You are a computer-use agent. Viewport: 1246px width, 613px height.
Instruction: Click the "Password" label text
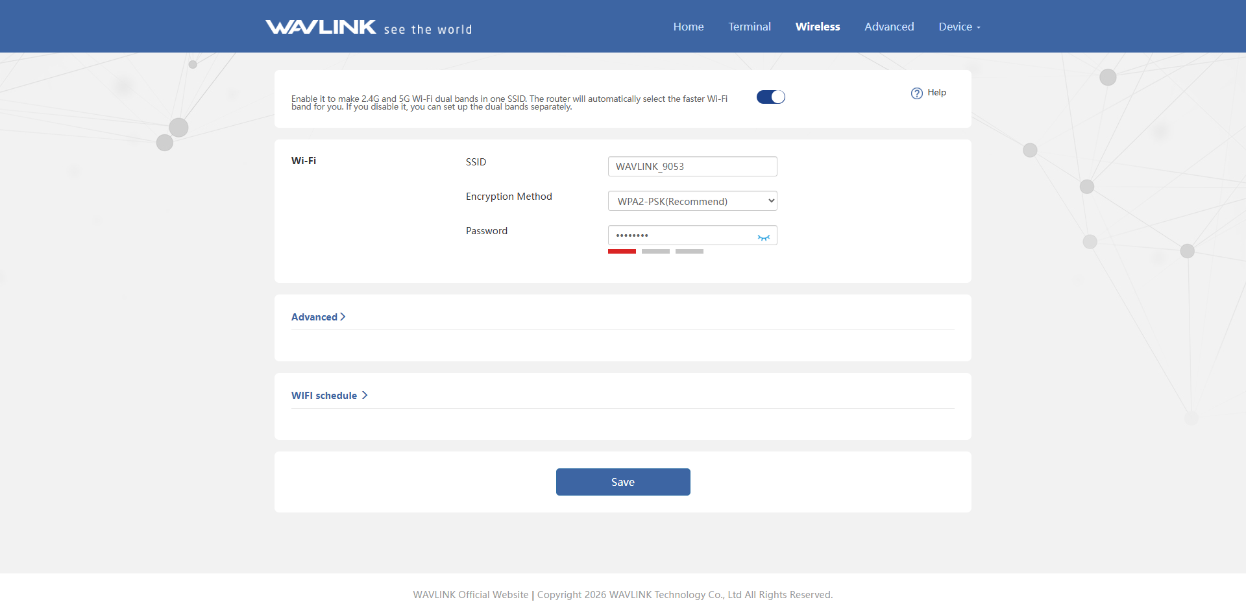tap(487, 231)
